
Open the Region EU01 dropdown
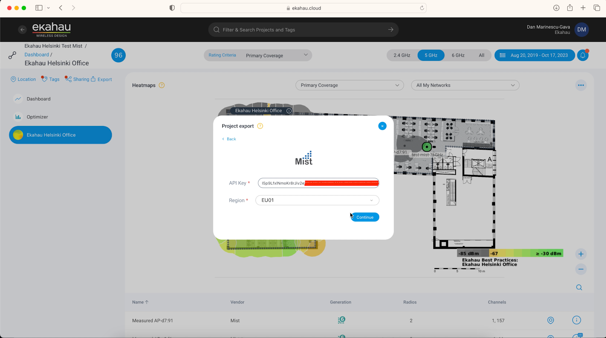coord(317,200)
